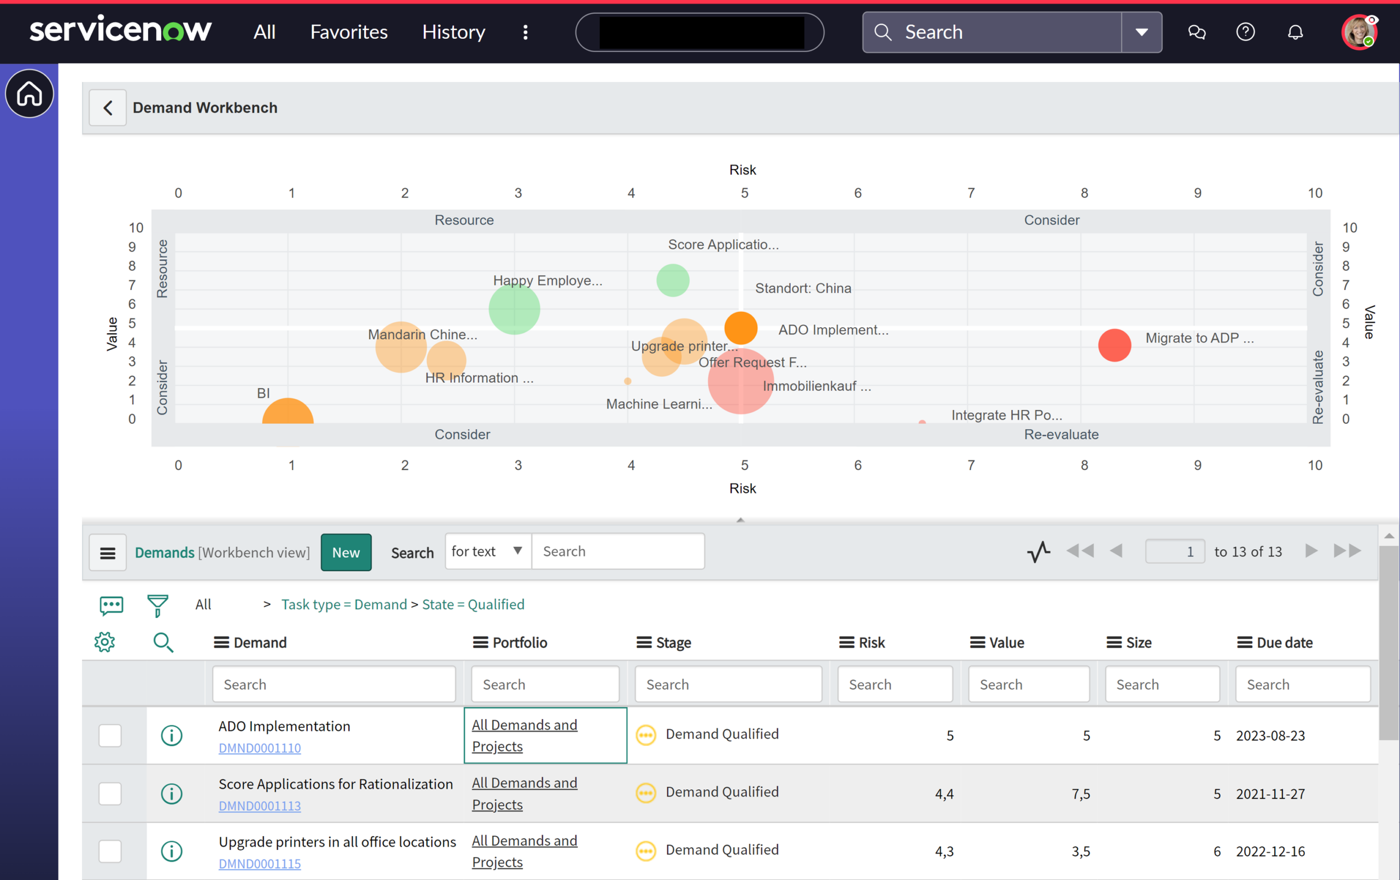Click the green Happy Employee bubble
This screenshot has width=1400, height=880.
tap(514, 309)
